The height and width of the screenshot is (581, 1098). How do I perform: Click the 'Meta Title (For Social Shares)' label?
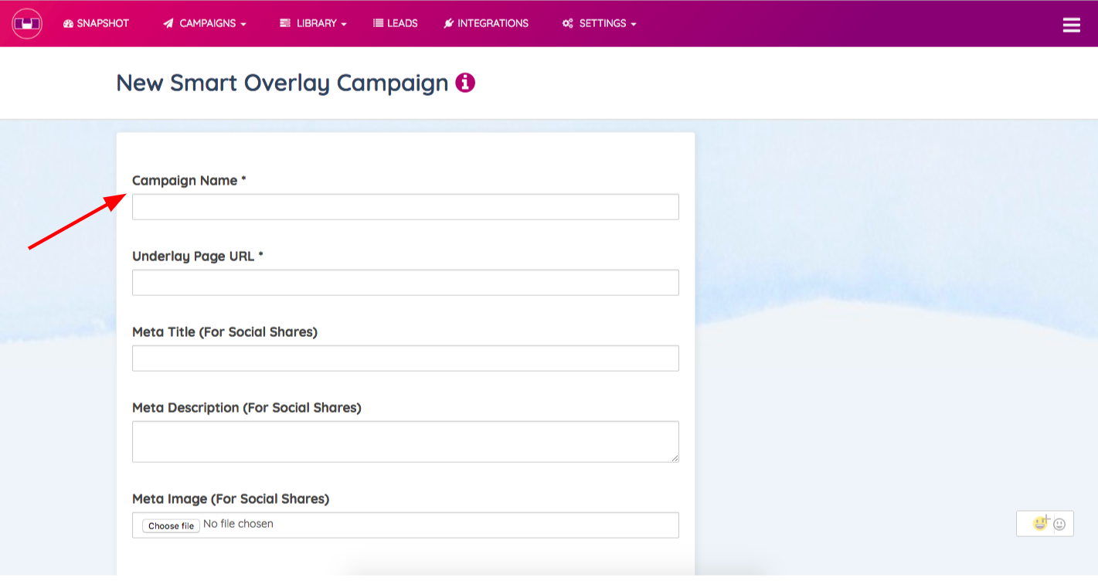(225, 332)
